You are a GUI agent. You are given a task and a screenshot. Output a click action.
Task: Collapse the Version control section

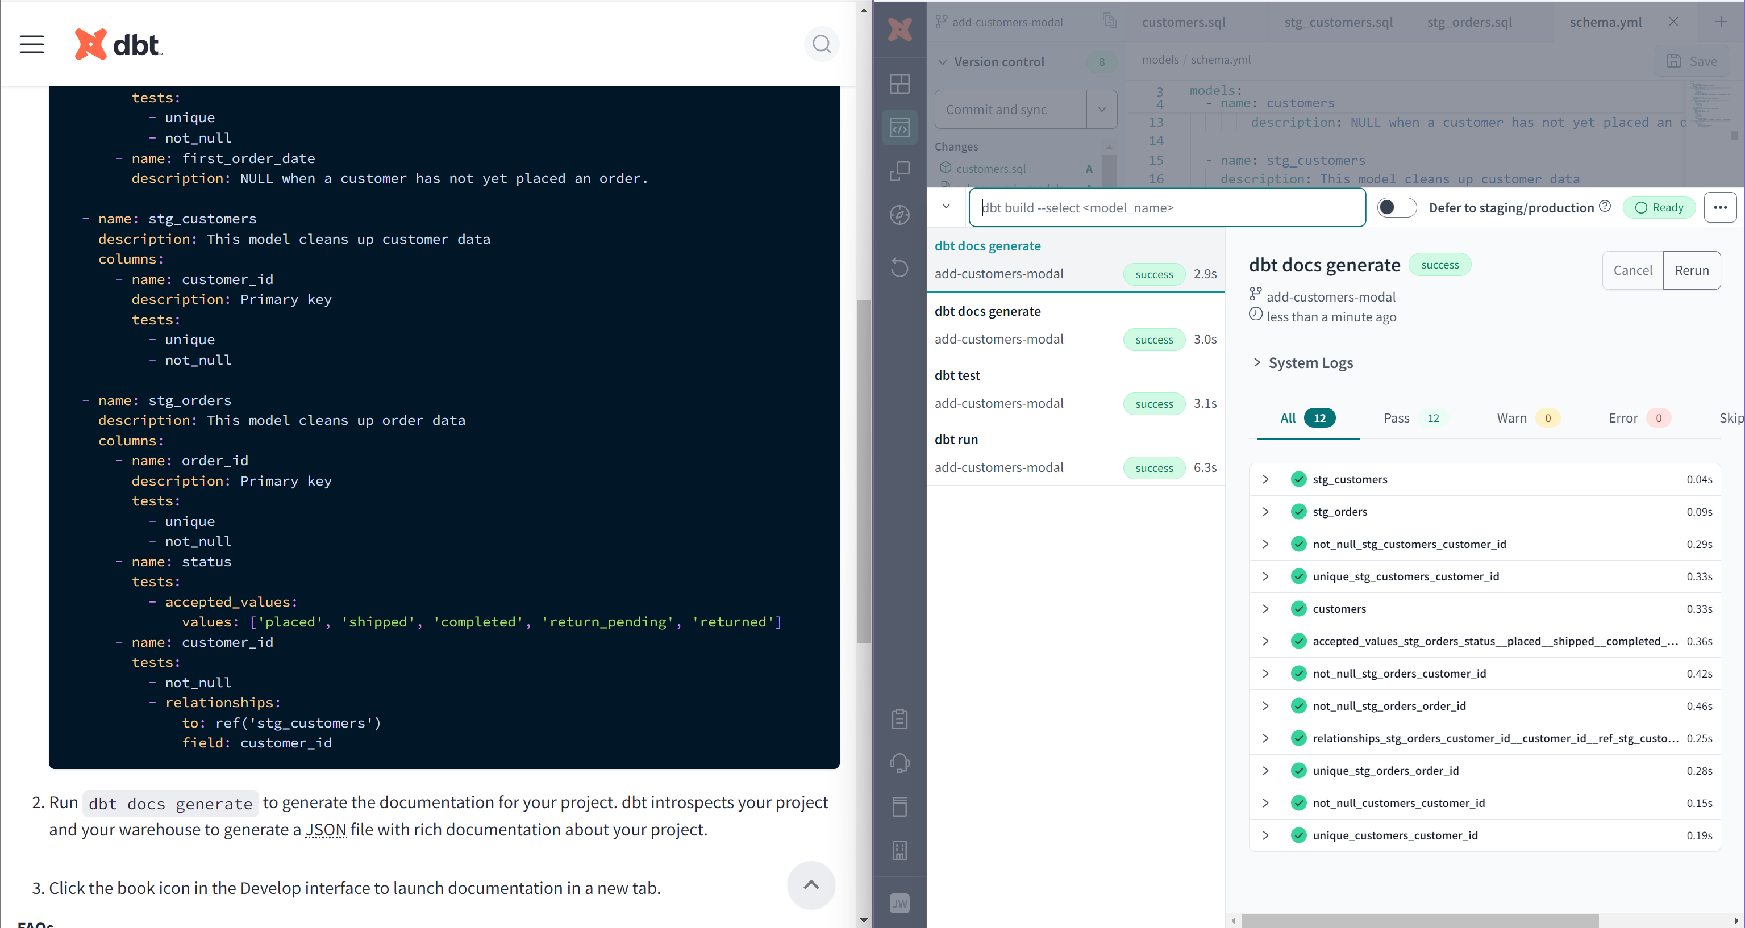pos(942,61)
